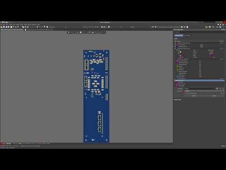
Task: Click the white square icon in active bar
Action: 81,33
